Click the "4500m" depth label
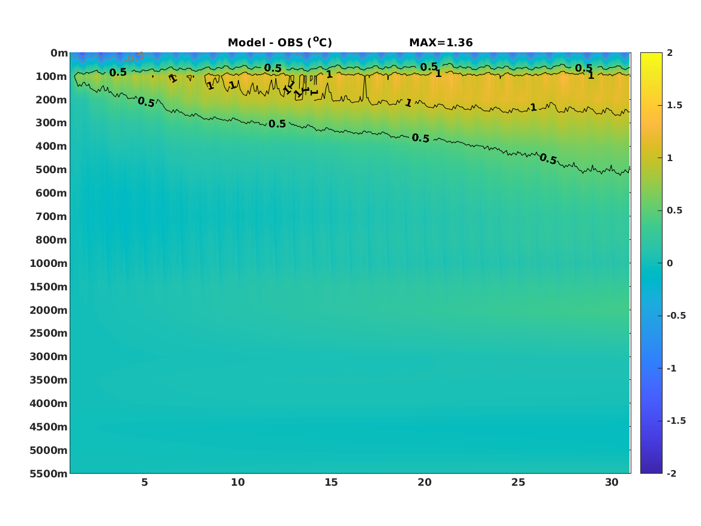The image size is (701, 526). tap(49, 427)
